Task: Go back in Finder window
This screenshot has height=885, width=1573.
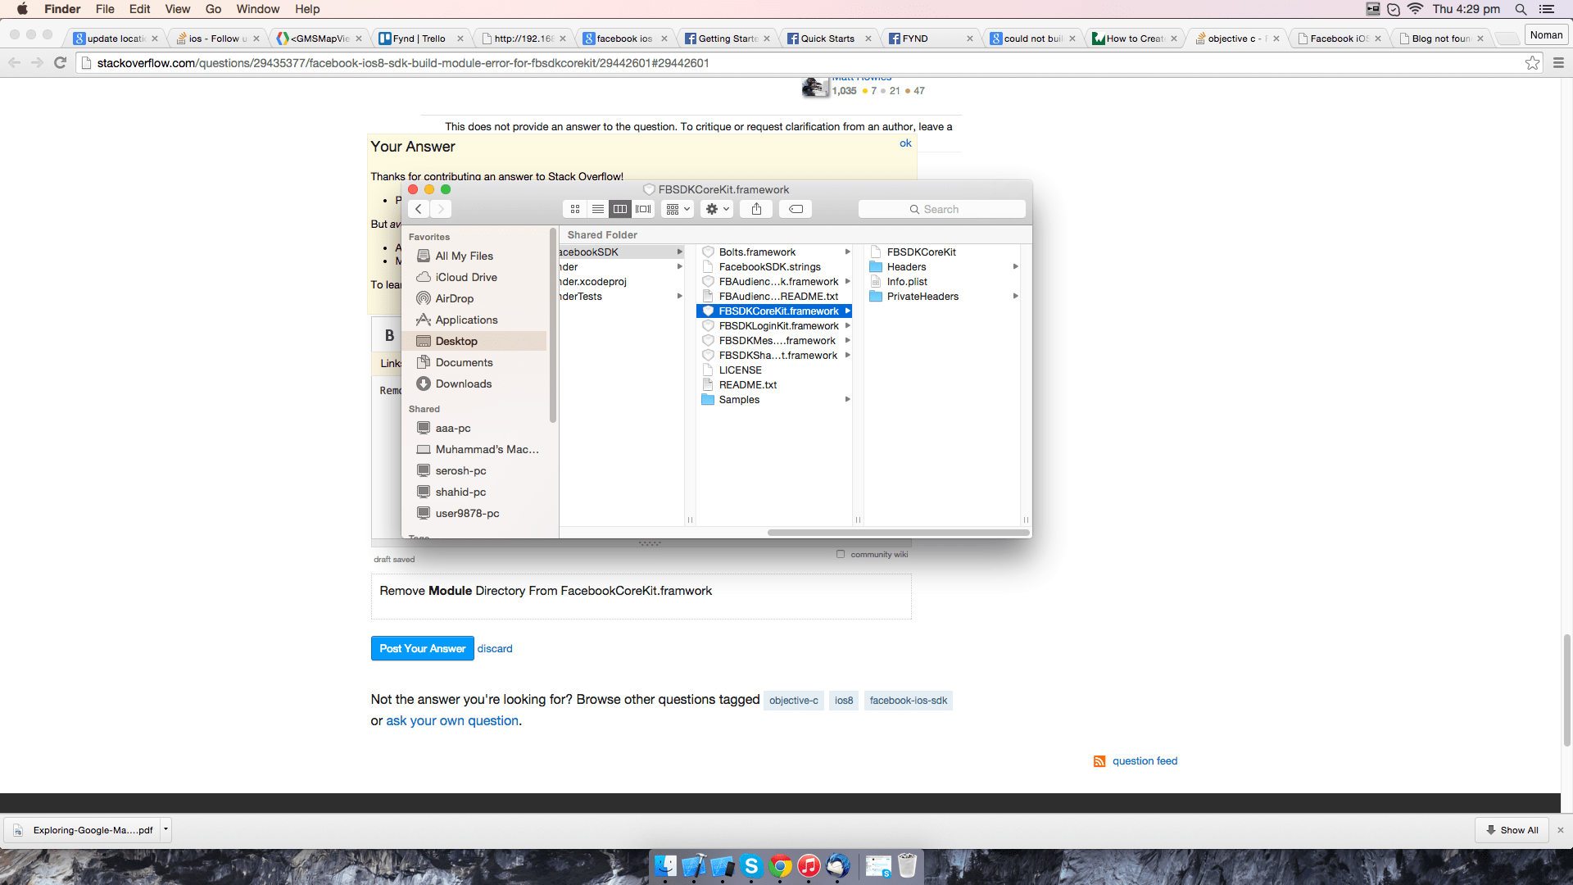Action: click(x=419, y=209)
